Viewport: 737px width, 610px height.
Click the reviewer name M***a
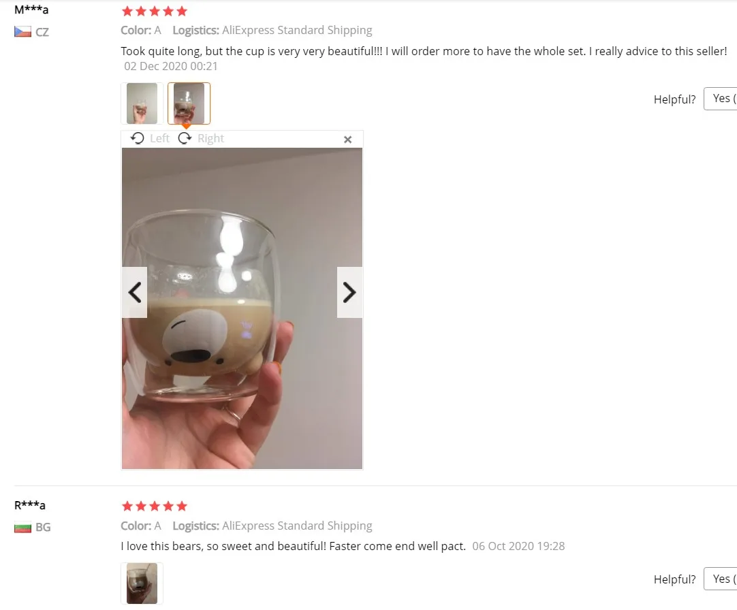coord(31,10)
